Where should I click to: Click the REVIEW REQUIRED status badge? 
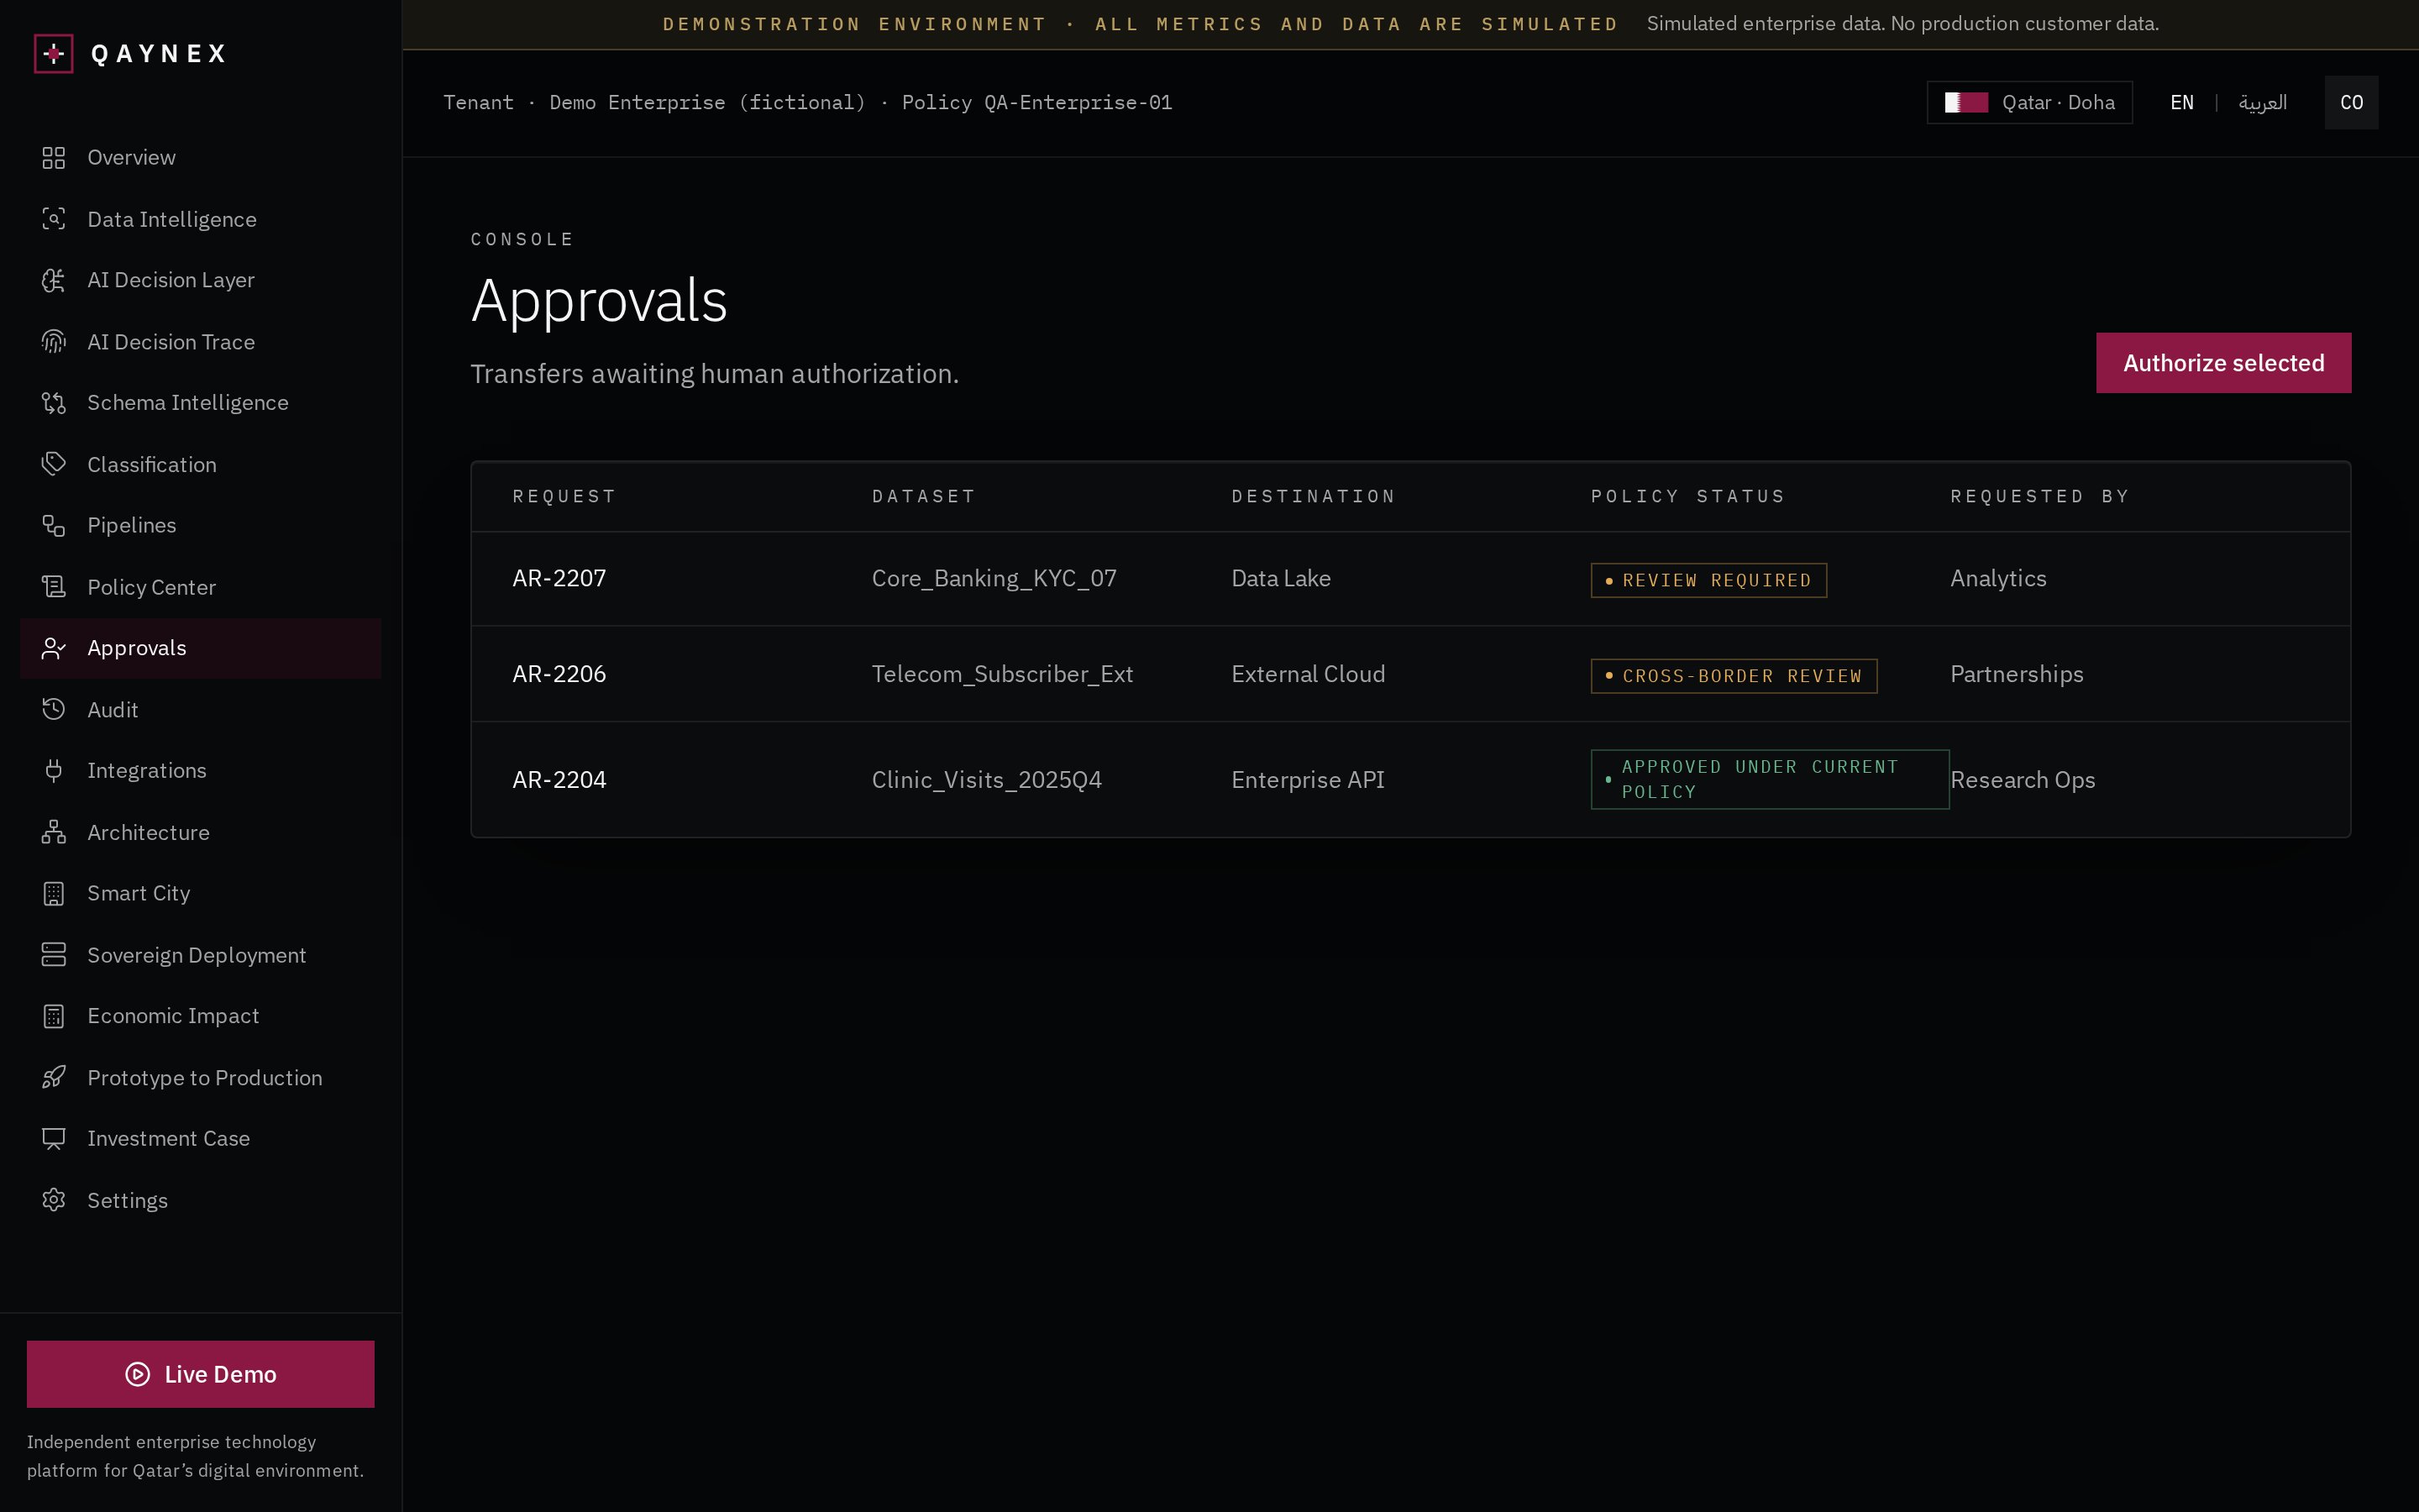click(1708, 580)
